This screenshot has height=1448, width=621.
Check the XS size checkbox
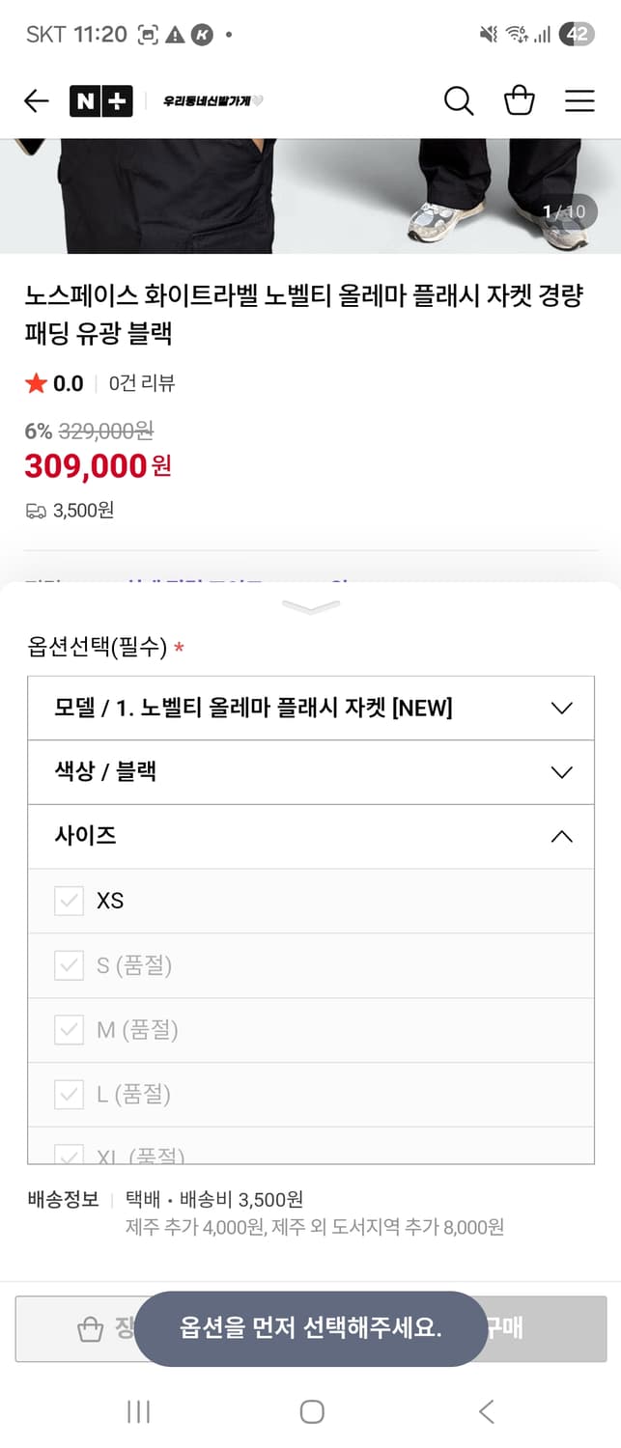pyautogui.click(x=69, y=901)
